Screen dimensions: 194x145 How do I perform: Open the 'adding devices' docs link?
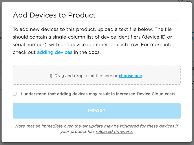[x=55, y=52]
